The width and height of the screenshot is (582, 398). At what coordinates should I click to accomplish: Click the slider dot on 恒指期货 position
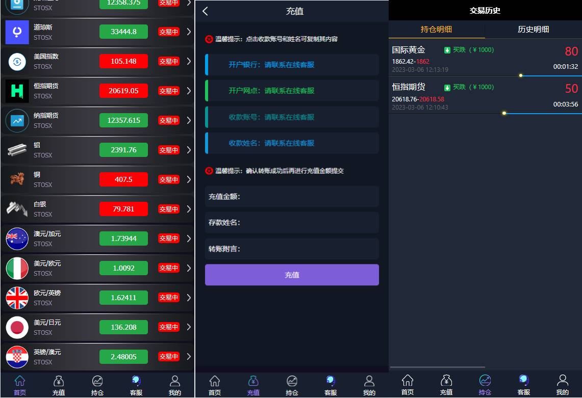504,113
